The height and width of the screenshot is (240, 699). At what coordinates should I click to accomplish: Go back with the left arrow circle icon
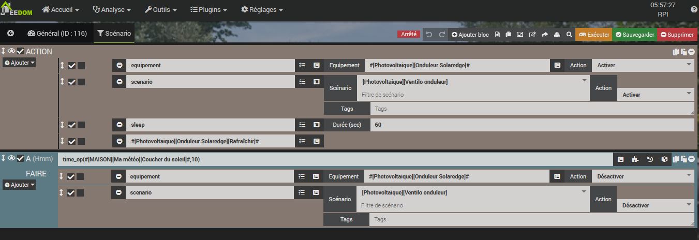10,34
